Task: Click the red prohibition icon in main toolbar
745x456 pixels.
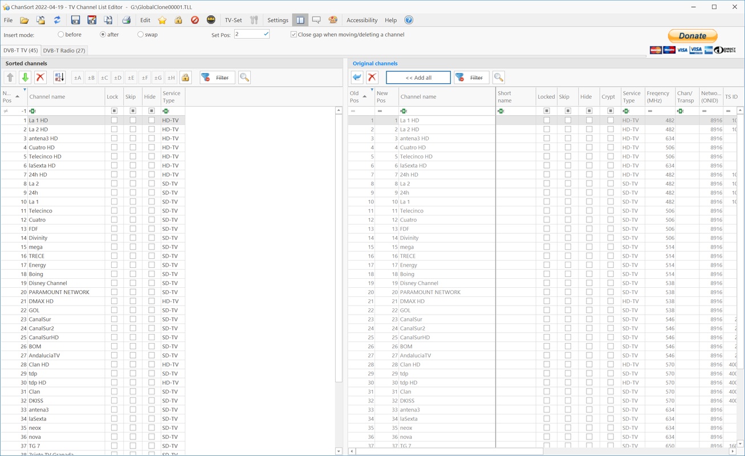Action: [195, 20]
